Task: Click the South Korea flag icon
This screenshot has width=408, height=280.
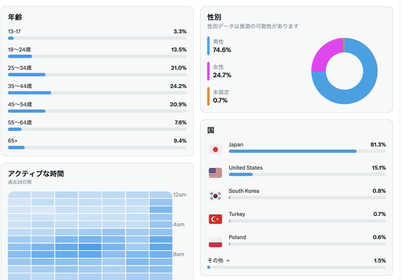Action: 215,196
